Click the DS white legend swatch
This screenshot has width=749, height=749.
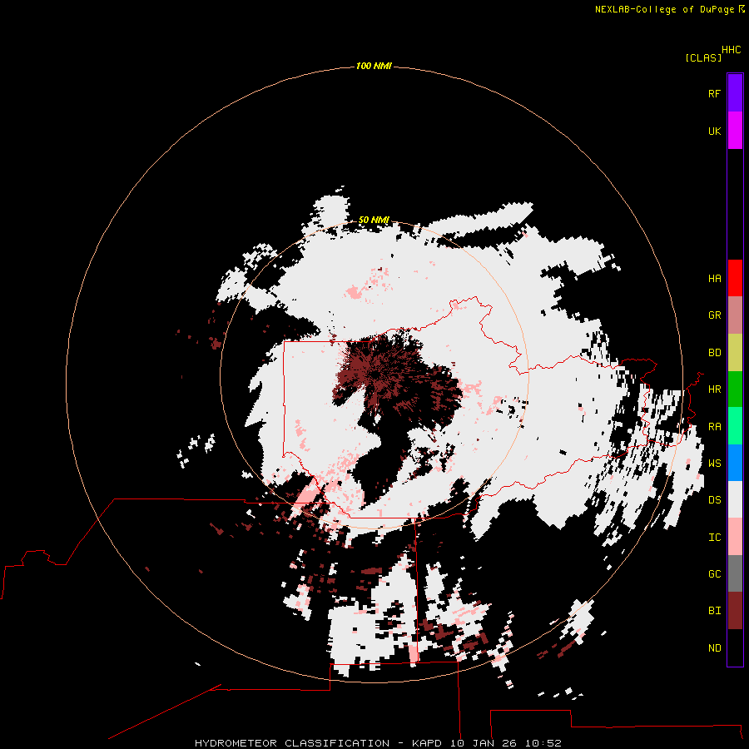(735, 499)
